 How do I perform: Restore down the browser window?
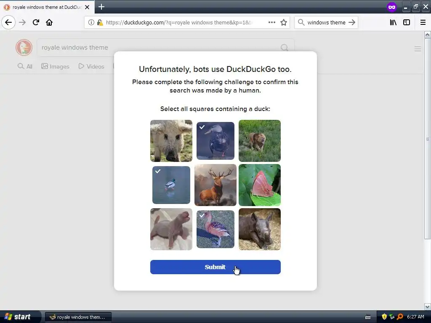(x=415, y=7)
